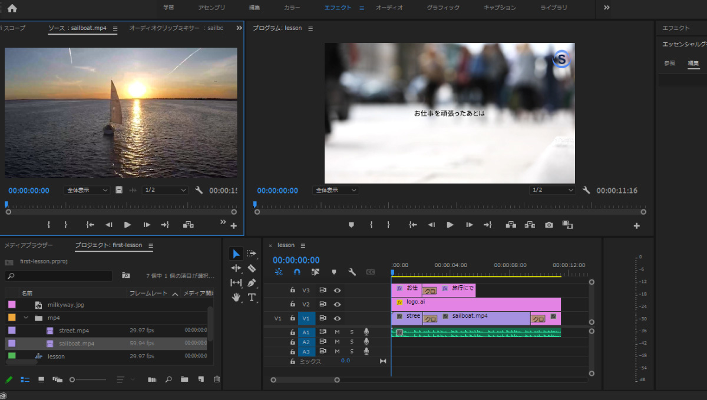Click the orange label swatch of mp4 bin

12,318
